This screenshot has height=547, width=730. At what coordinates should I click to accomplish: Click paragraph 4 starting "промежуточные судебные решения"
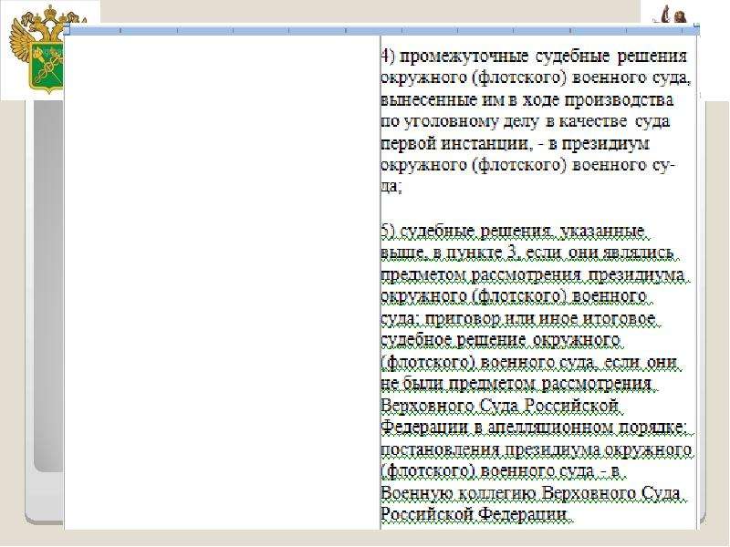535,121
